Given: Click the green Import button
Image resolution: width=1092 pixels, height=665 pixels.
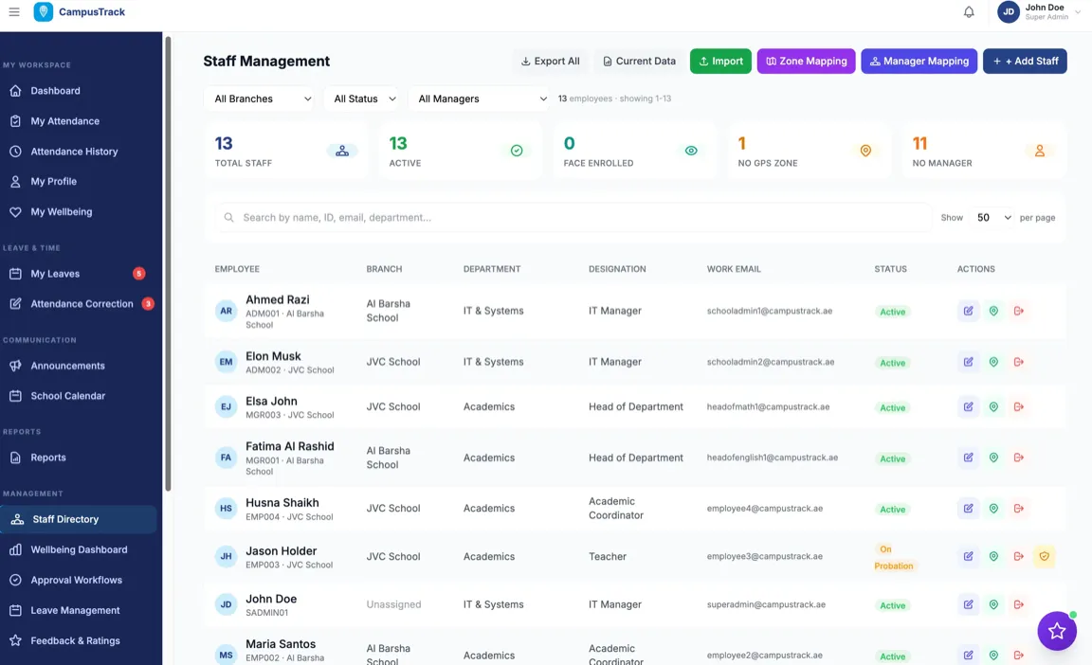Looking at the screenshot, I should (720, 61).
